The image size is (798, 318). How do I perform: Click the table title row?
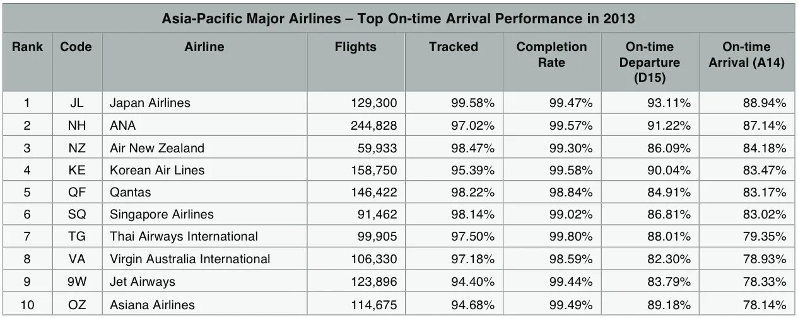pos(399,19)
